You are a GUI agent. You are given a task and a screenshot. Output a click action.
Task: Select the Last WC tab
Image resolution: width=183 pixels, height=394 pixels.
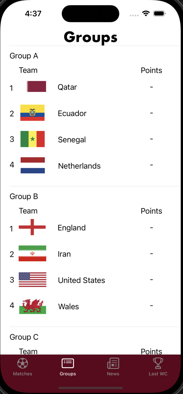coord(158,367)
